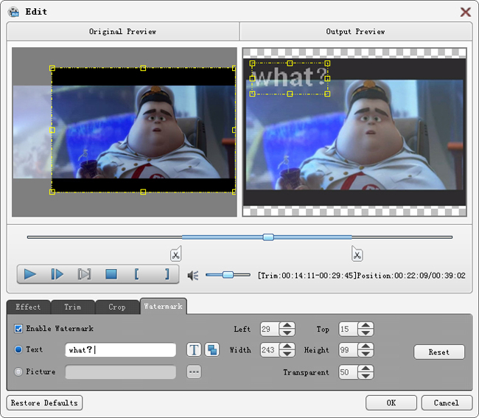Viewport: 479px width, 418px height.
Task: Click the Height value field
Action: (348, 350)
